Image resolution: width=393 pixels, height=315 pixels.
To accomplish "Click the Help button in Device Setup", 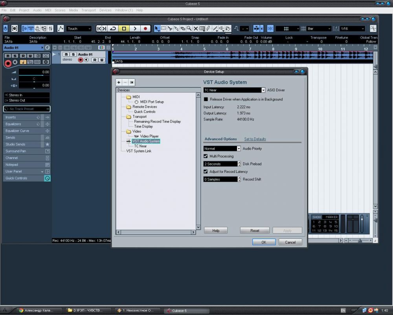I will coord(216,231).
